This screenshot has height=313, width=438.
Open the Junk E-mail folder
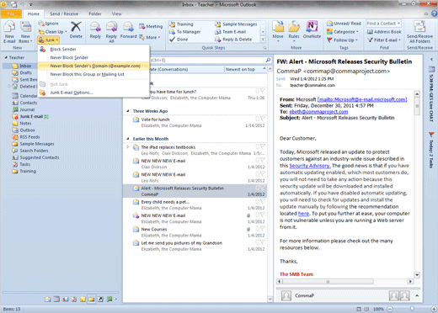[x=31, y=116]
